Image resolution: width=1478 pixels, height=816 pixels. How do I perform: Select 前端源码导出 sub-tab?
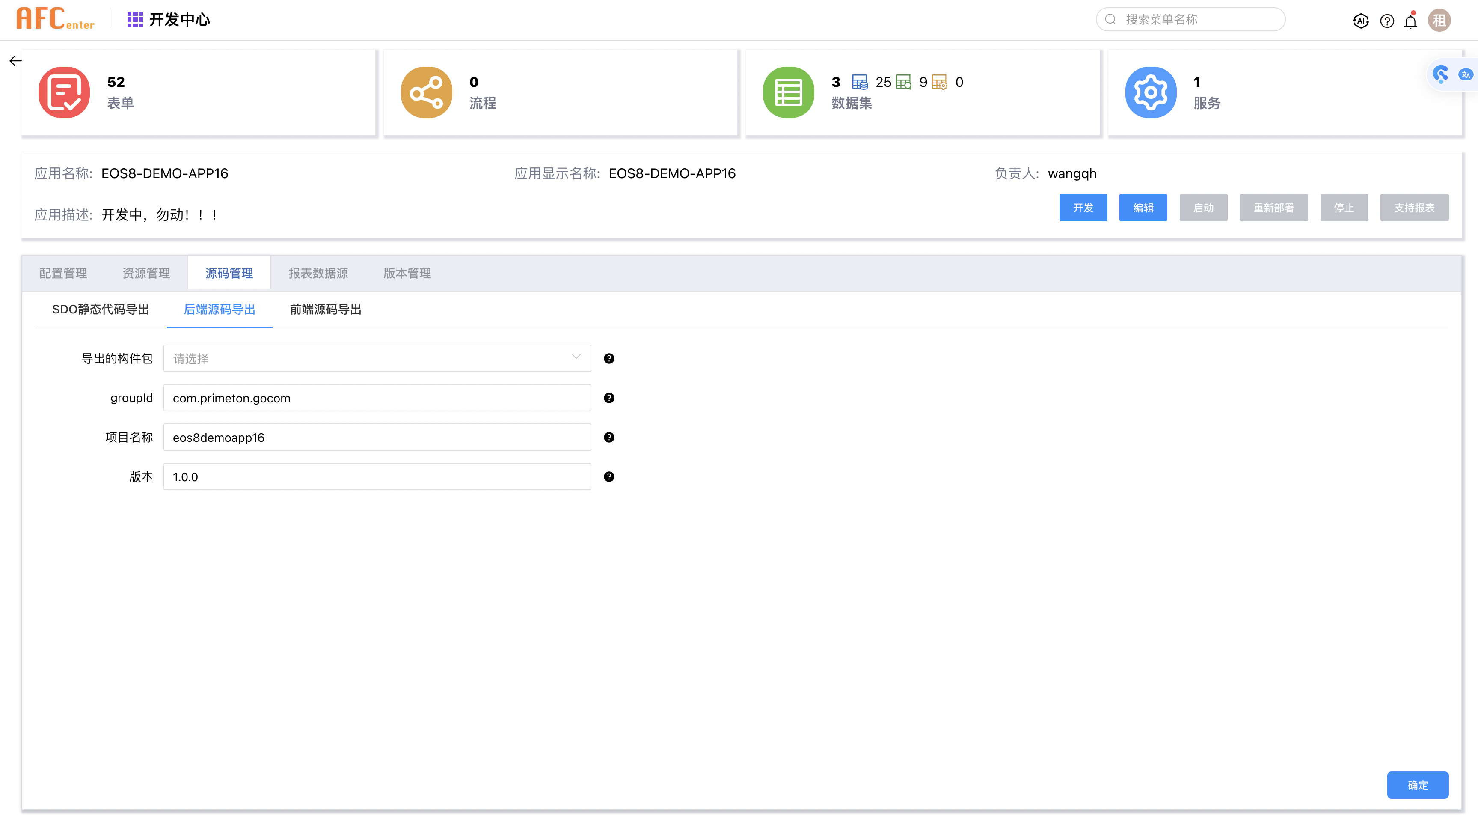(x=325, y=310)
